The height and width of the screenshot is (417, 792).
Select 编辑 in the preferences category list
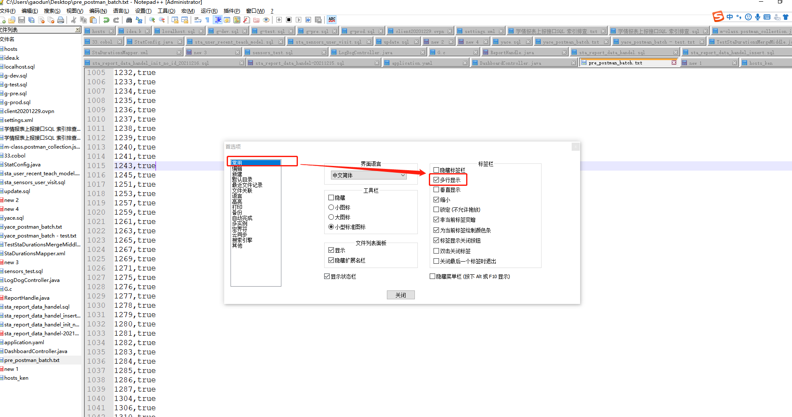(x=236, y=168)
